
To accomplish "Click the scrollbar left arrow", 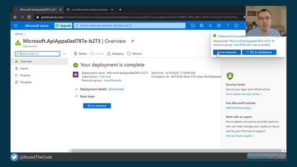I will pos(70,151).
